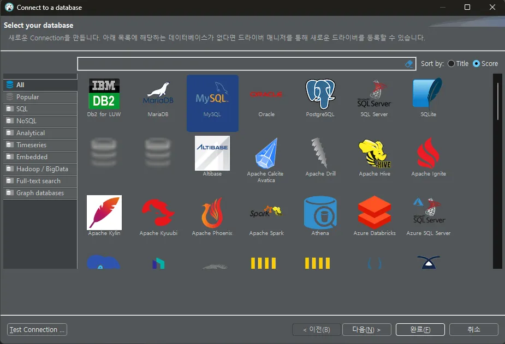Choose the MariaDB database icon
The image size is (505, 344).
(158, 98)
